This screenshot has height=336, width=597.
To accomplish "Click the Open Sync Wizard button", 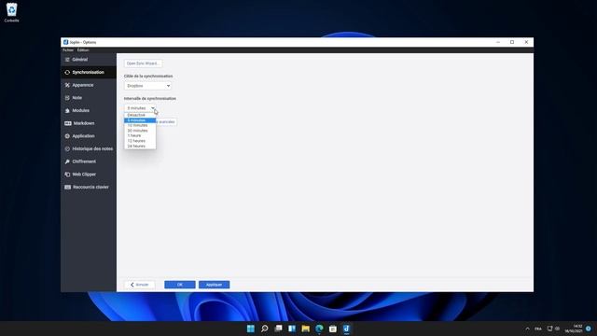I will pos(143,63).
